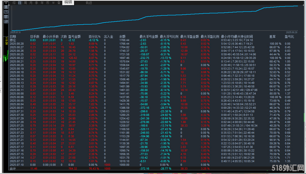Select the 周 weekly tab
The height and width of the screenshot is (174, 306).
tap(25, 3)
